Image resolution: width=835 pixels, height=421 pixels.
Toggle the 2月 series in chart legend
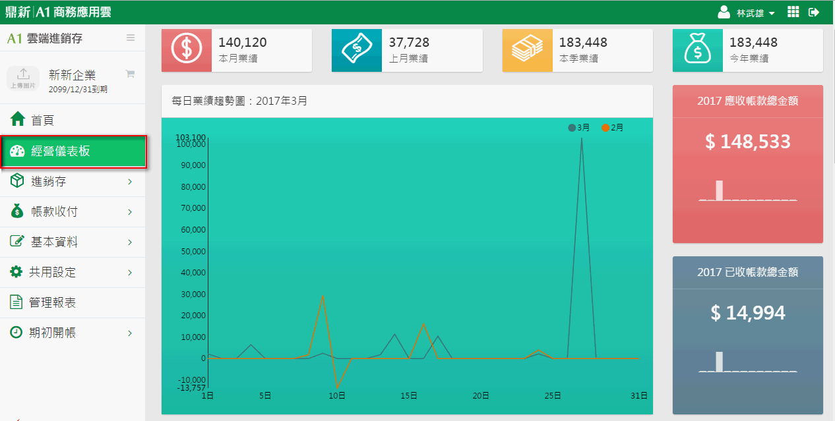612,128
